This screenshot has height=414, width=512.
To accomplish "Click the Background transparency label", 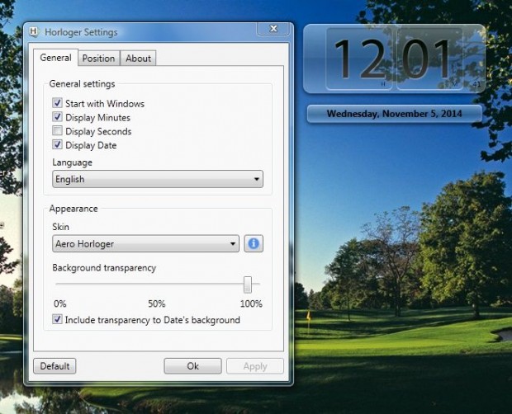I will coord(104,268).
